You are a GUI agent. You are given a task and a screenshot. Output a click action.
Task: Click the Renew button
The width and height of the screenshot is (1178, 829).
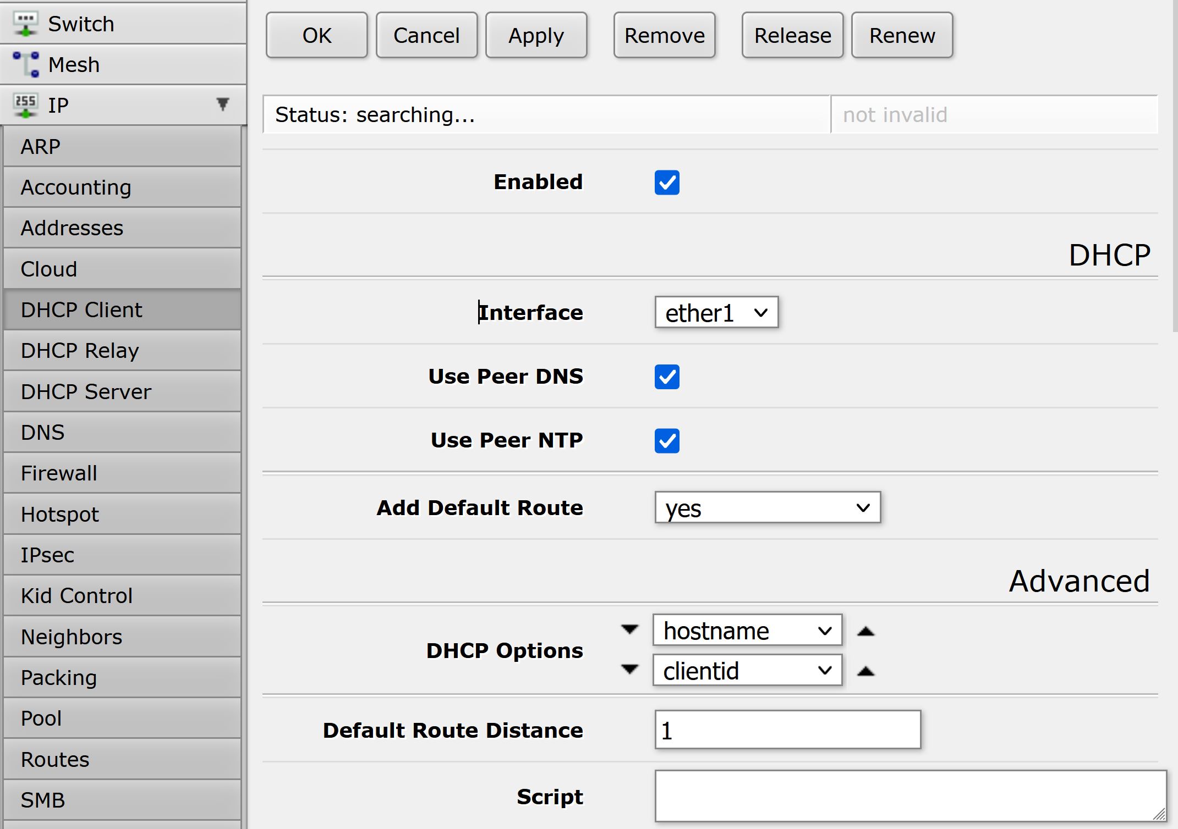point(901,36)
